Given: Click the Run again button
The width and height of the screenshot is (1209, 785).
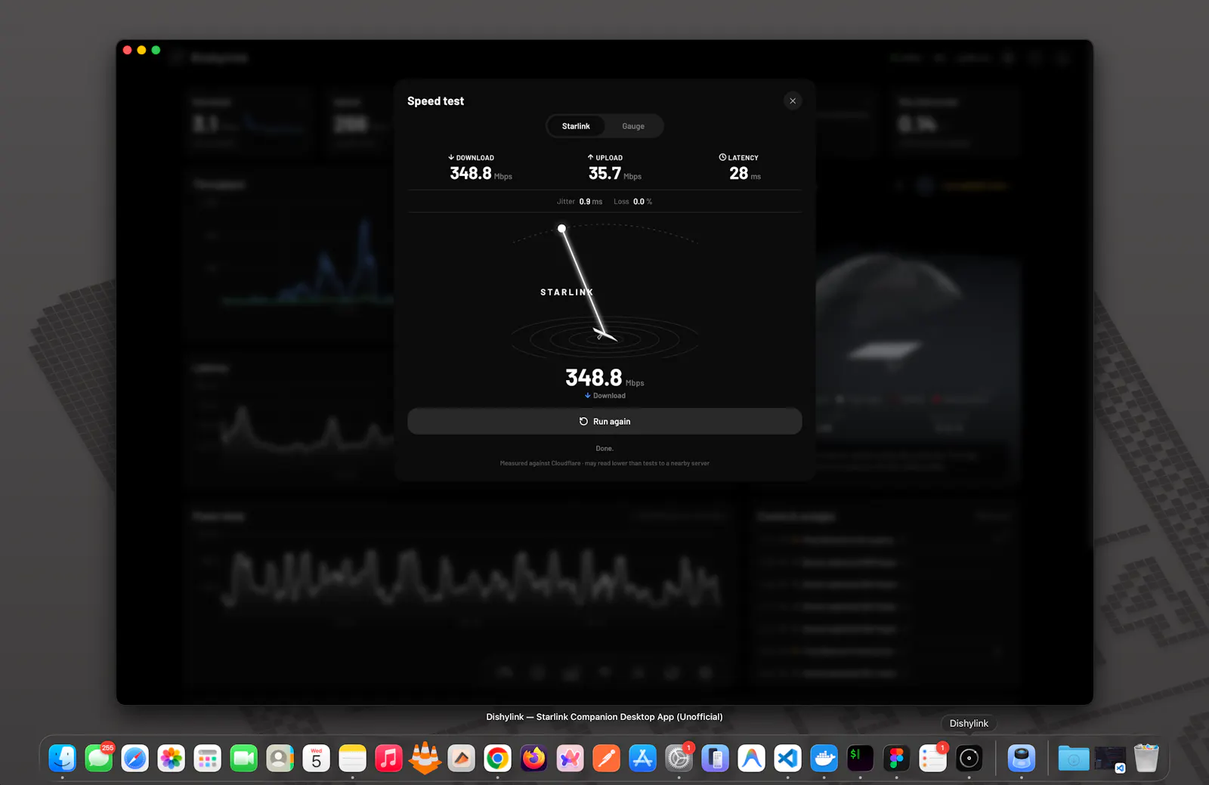Looking at the screenshot, I should tap(604, 422).
